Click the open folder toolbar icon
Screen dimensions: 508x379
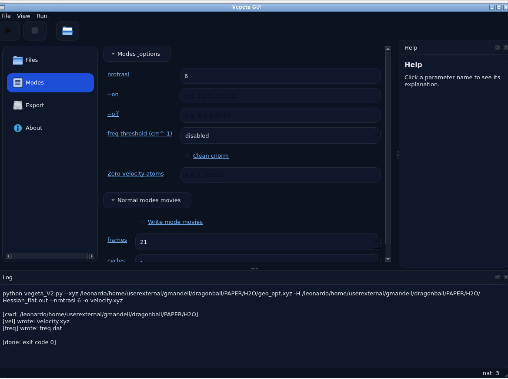point(67,31)
